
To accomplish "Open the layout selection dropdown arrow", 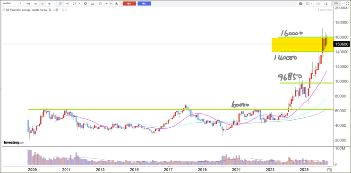I will pos(311,3).
